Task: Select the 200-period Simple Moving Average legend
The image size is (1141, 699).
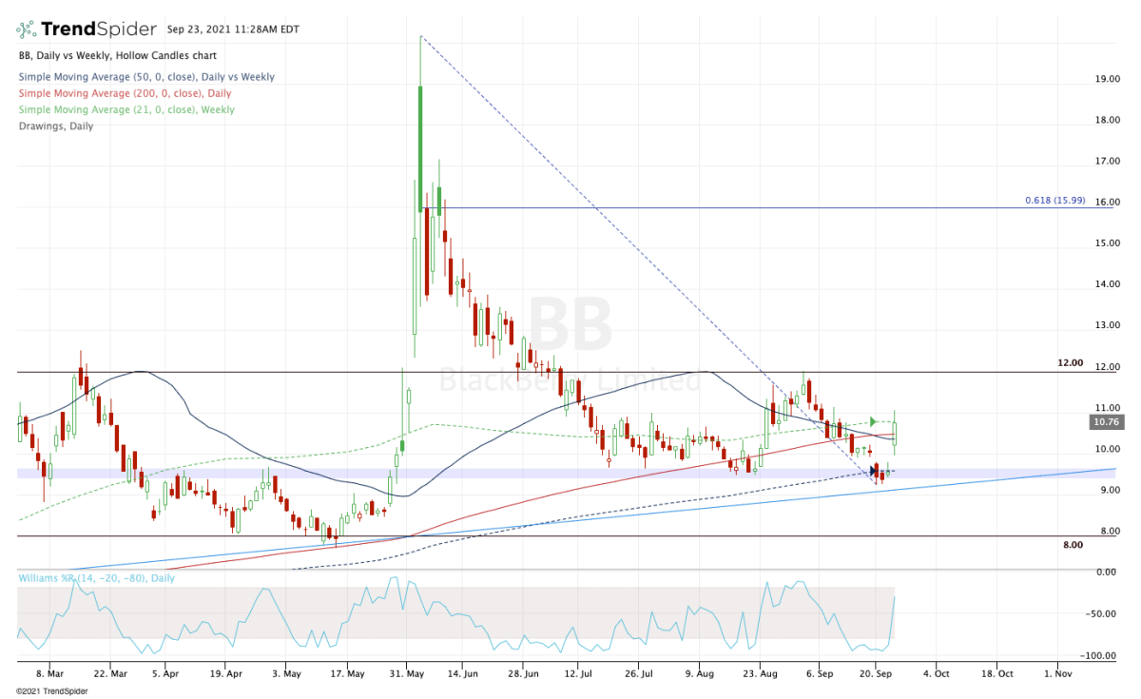Action: pyautogui.click(x=124, y=93)
